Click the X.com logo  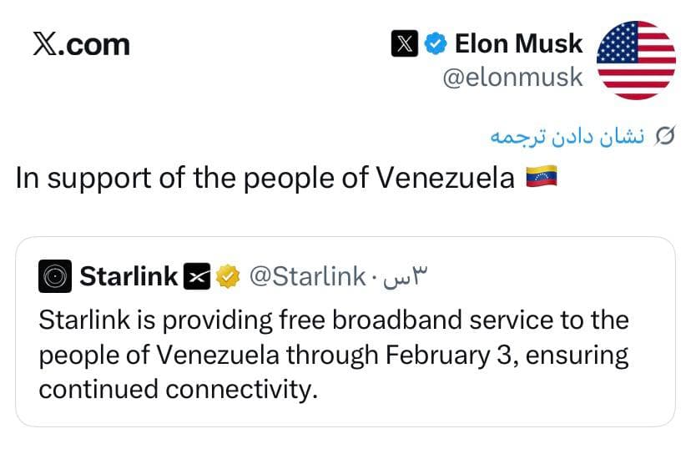click(81, 43)
